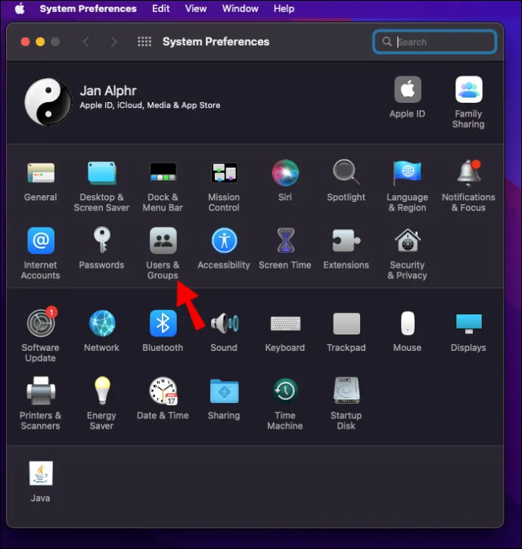The height and width of the screenshot is (549, 522).
Task: Open Sound preferences
Action: pos(224,323)
